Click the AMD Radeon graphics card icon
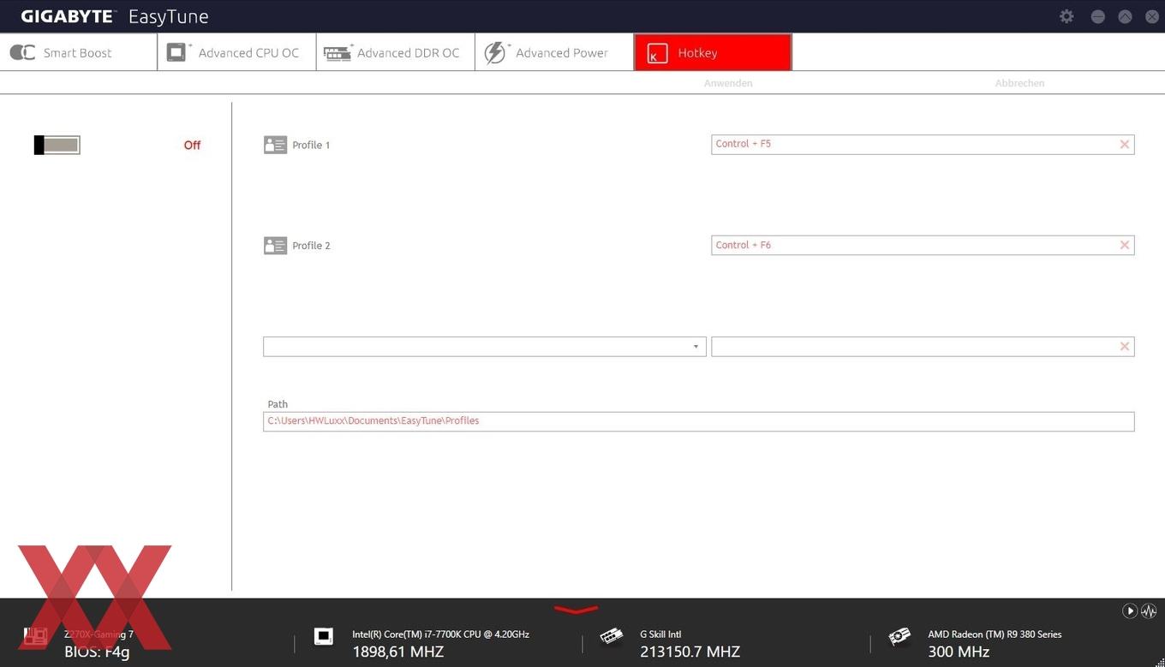 (899, 636)
